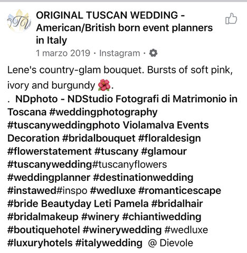247x253 pixels.
Task: Open the Violamalva Events Decoration page link
Action: coord(108,132)
